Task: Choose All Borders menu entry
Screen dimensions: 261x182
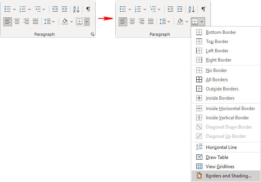Action: point(226,80)
